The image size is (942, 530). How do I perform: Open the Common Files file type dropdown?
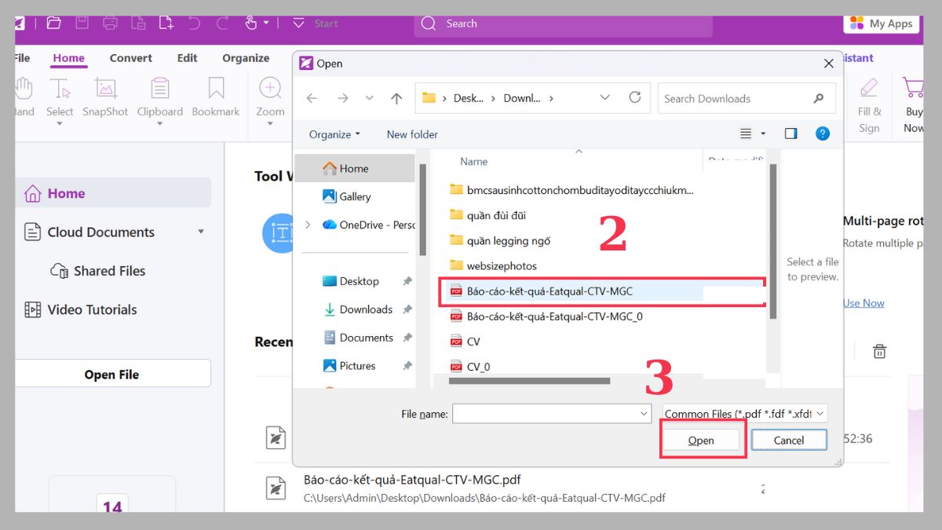pos(741,413)
